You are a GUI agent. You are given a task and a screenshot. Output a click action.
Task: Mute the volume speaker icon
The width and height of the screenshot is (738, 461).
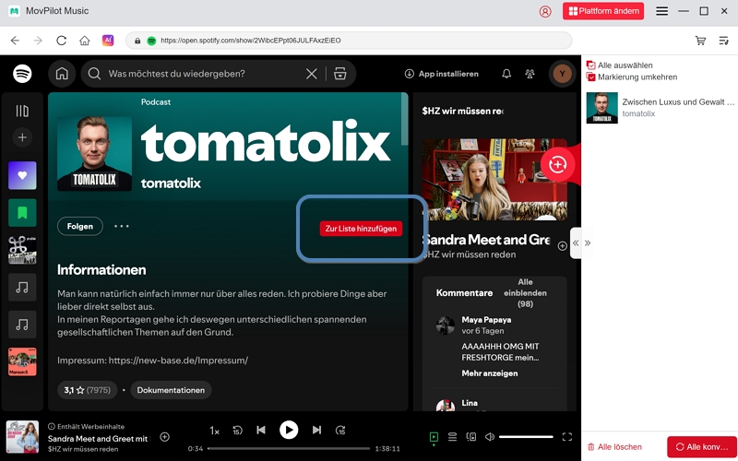click(x=490, y=437)
